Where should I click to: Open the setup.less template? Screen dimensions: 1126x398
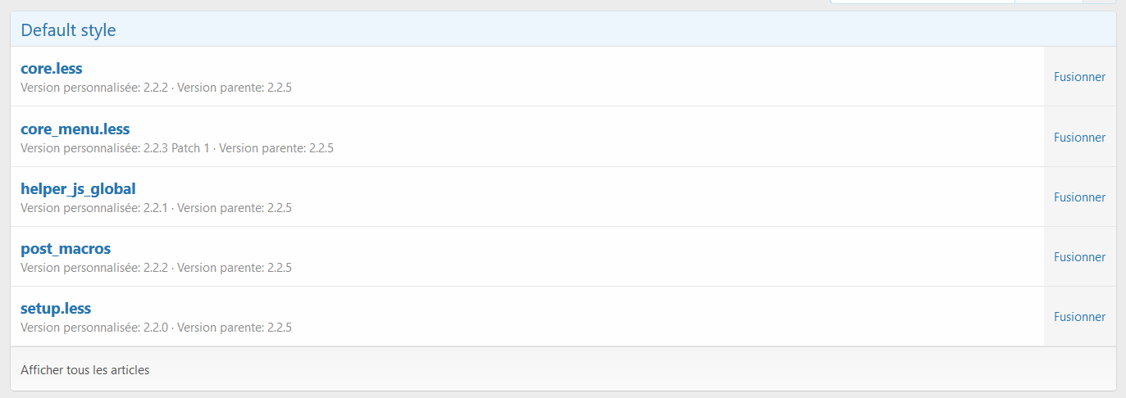click(56, 309)
